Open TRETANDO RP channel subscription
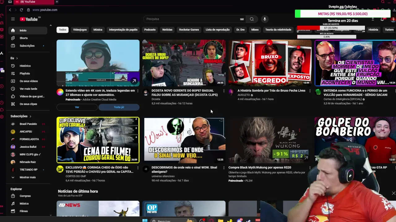This screenshot has height=222, width=396. [x=28, y=170]
